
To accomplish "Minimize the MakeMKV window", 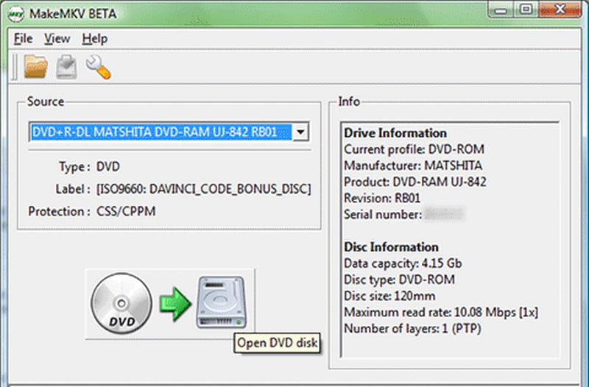I will [x=501, y=10].
